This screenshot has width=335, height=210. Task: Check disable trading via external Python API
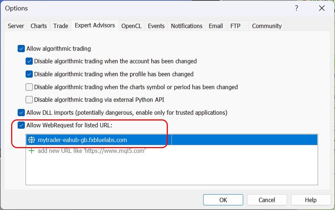click(30, 100)
